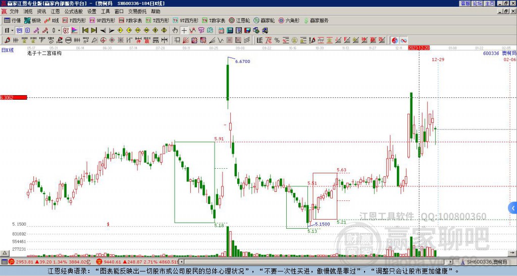Click the red floppy save icon
517x276 pixels.
point(247,31)
